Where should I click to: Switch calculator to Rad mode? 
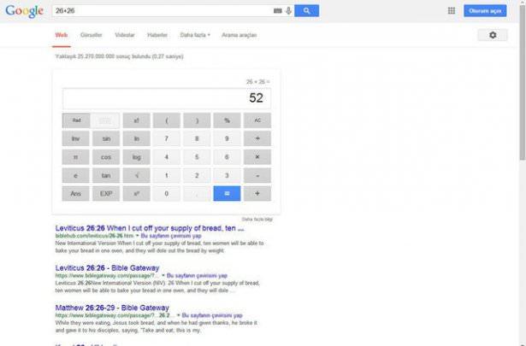(76, 120)
